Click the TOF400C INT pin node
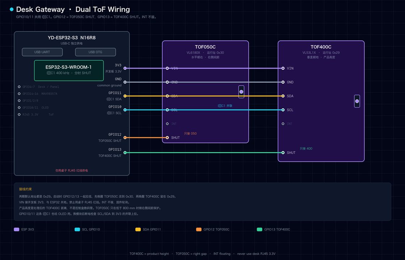Image resolution: width=405 pixels, height=260 pixels. click(x=283, y=124)
